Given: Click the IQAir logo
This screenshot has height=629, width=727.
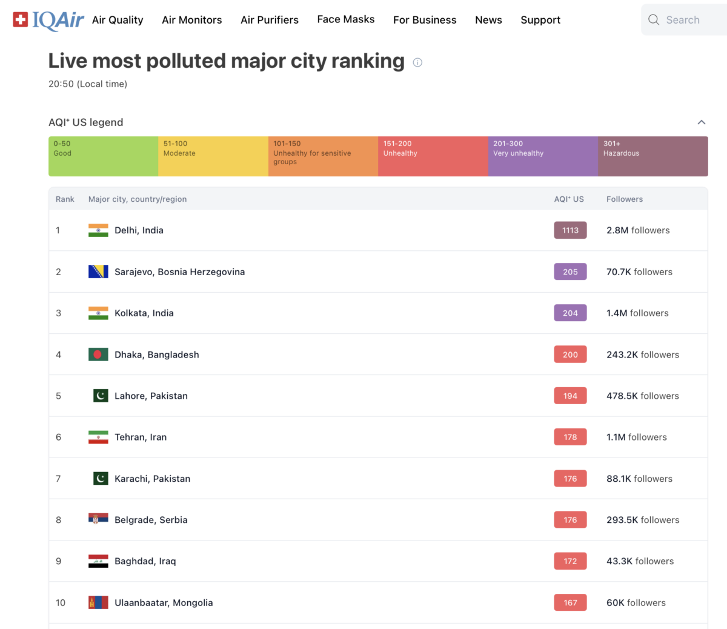Looking at the screenshot, I should tap(48, 20).
